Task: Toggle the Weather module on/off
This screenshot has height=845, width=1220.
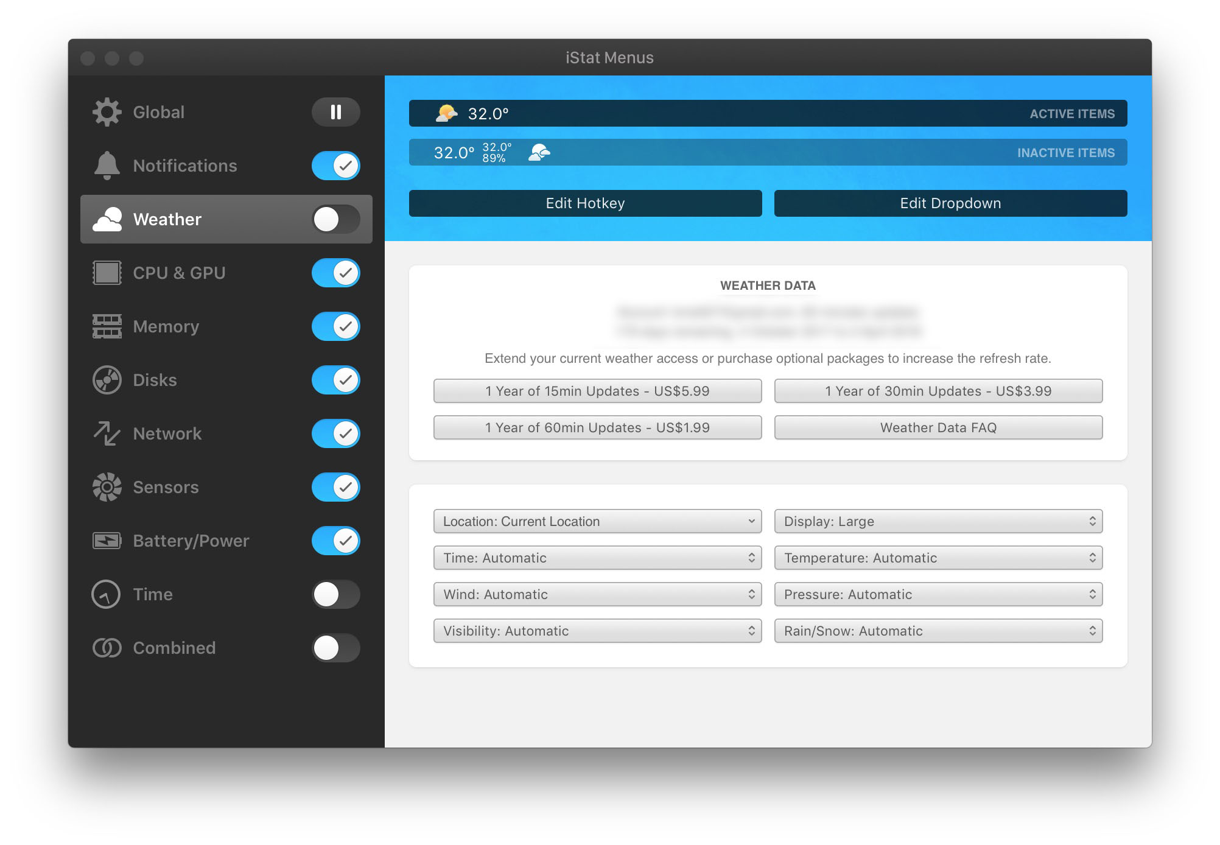Action: (x=335, y=219)
